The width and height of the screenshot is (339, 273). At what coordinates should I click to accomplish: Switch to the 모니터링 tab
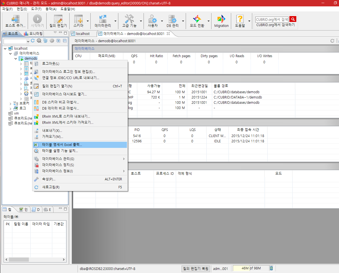33,34
